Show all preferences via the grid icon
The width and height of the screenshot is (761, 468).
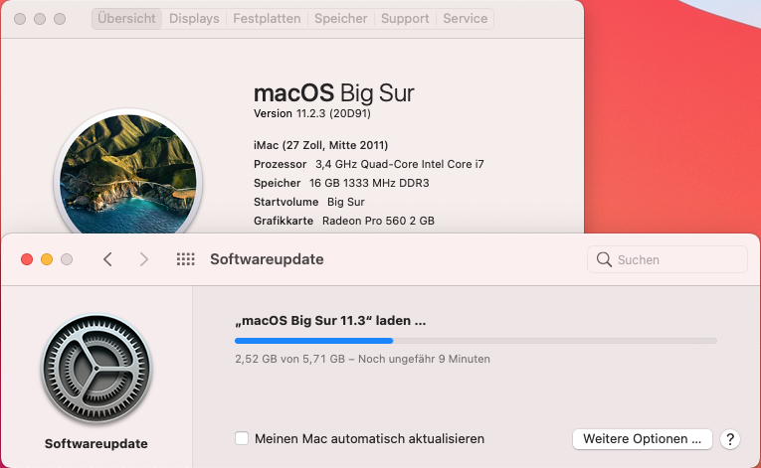[x=185, y=259]
